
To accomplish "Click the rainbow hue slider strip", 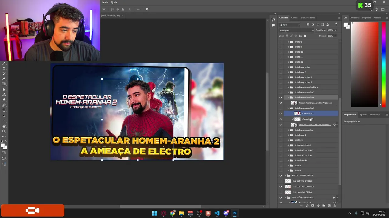I will (x=384, y=64).
